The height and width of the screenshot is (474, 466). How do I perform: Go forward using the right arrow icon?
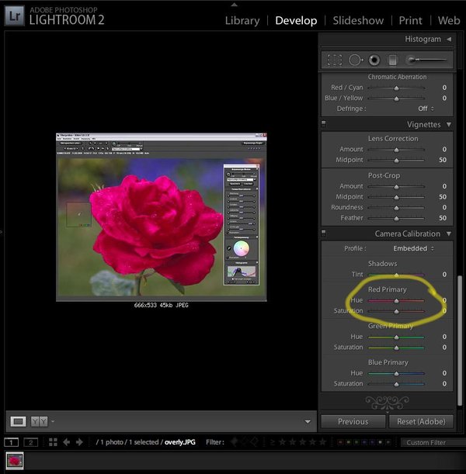79,442
